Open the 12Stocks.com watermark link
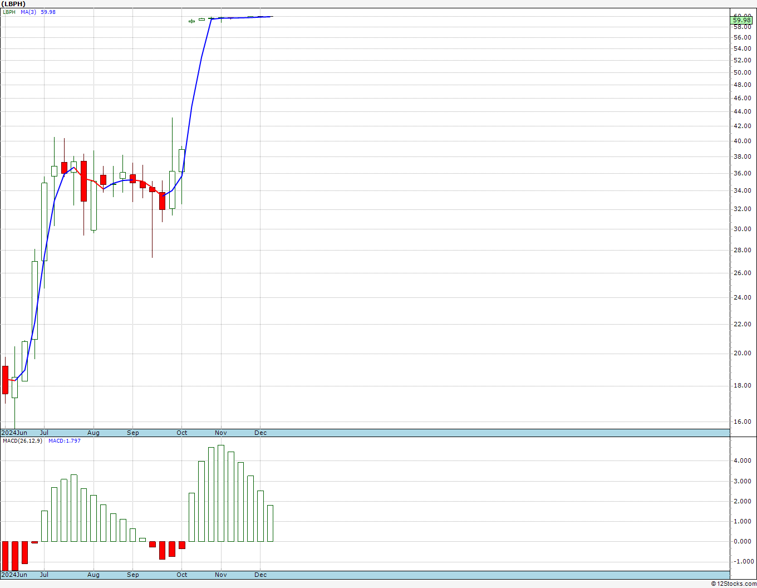The height and width of the screenshot is (588, 757). tap(734, 584)
